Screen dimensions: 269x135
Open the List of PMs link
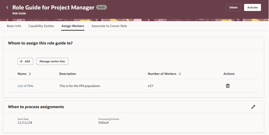click(x=26, y=86)
